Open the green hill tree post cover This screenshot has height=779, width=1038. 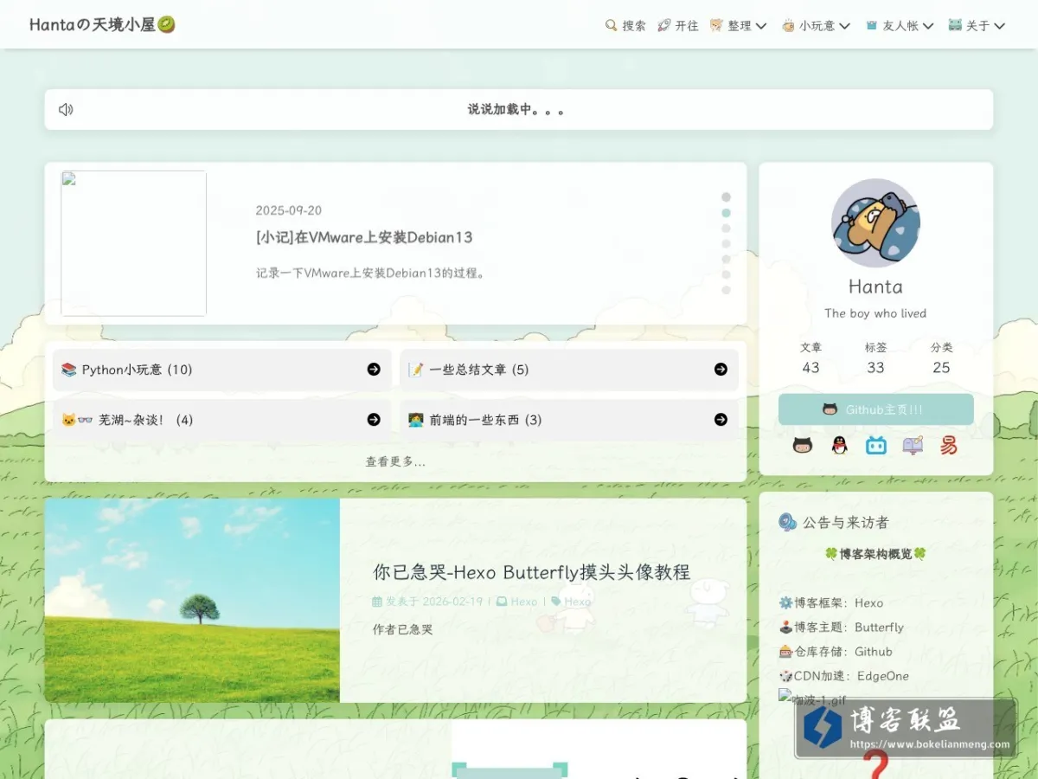click(192, 600)
